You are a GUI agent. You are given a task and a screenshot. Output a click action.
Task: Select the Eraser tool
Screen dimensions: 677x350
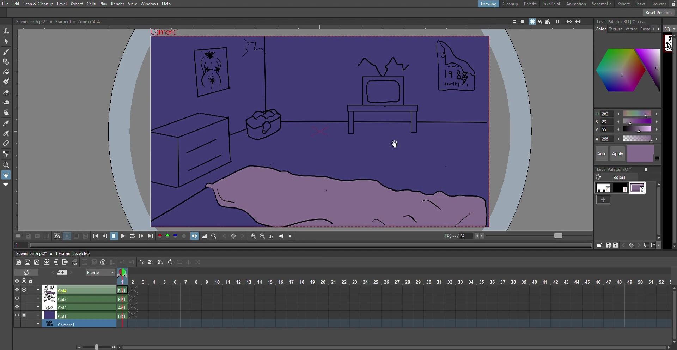coord(6,93)
